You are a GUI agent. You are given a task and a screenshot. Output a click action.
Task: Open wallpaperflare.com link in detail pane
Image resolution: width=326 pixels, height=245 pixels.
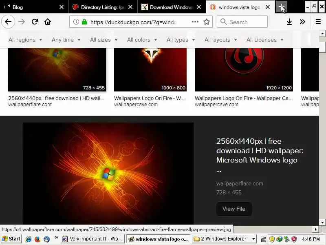pyautogui.click(x=240, y=183)
